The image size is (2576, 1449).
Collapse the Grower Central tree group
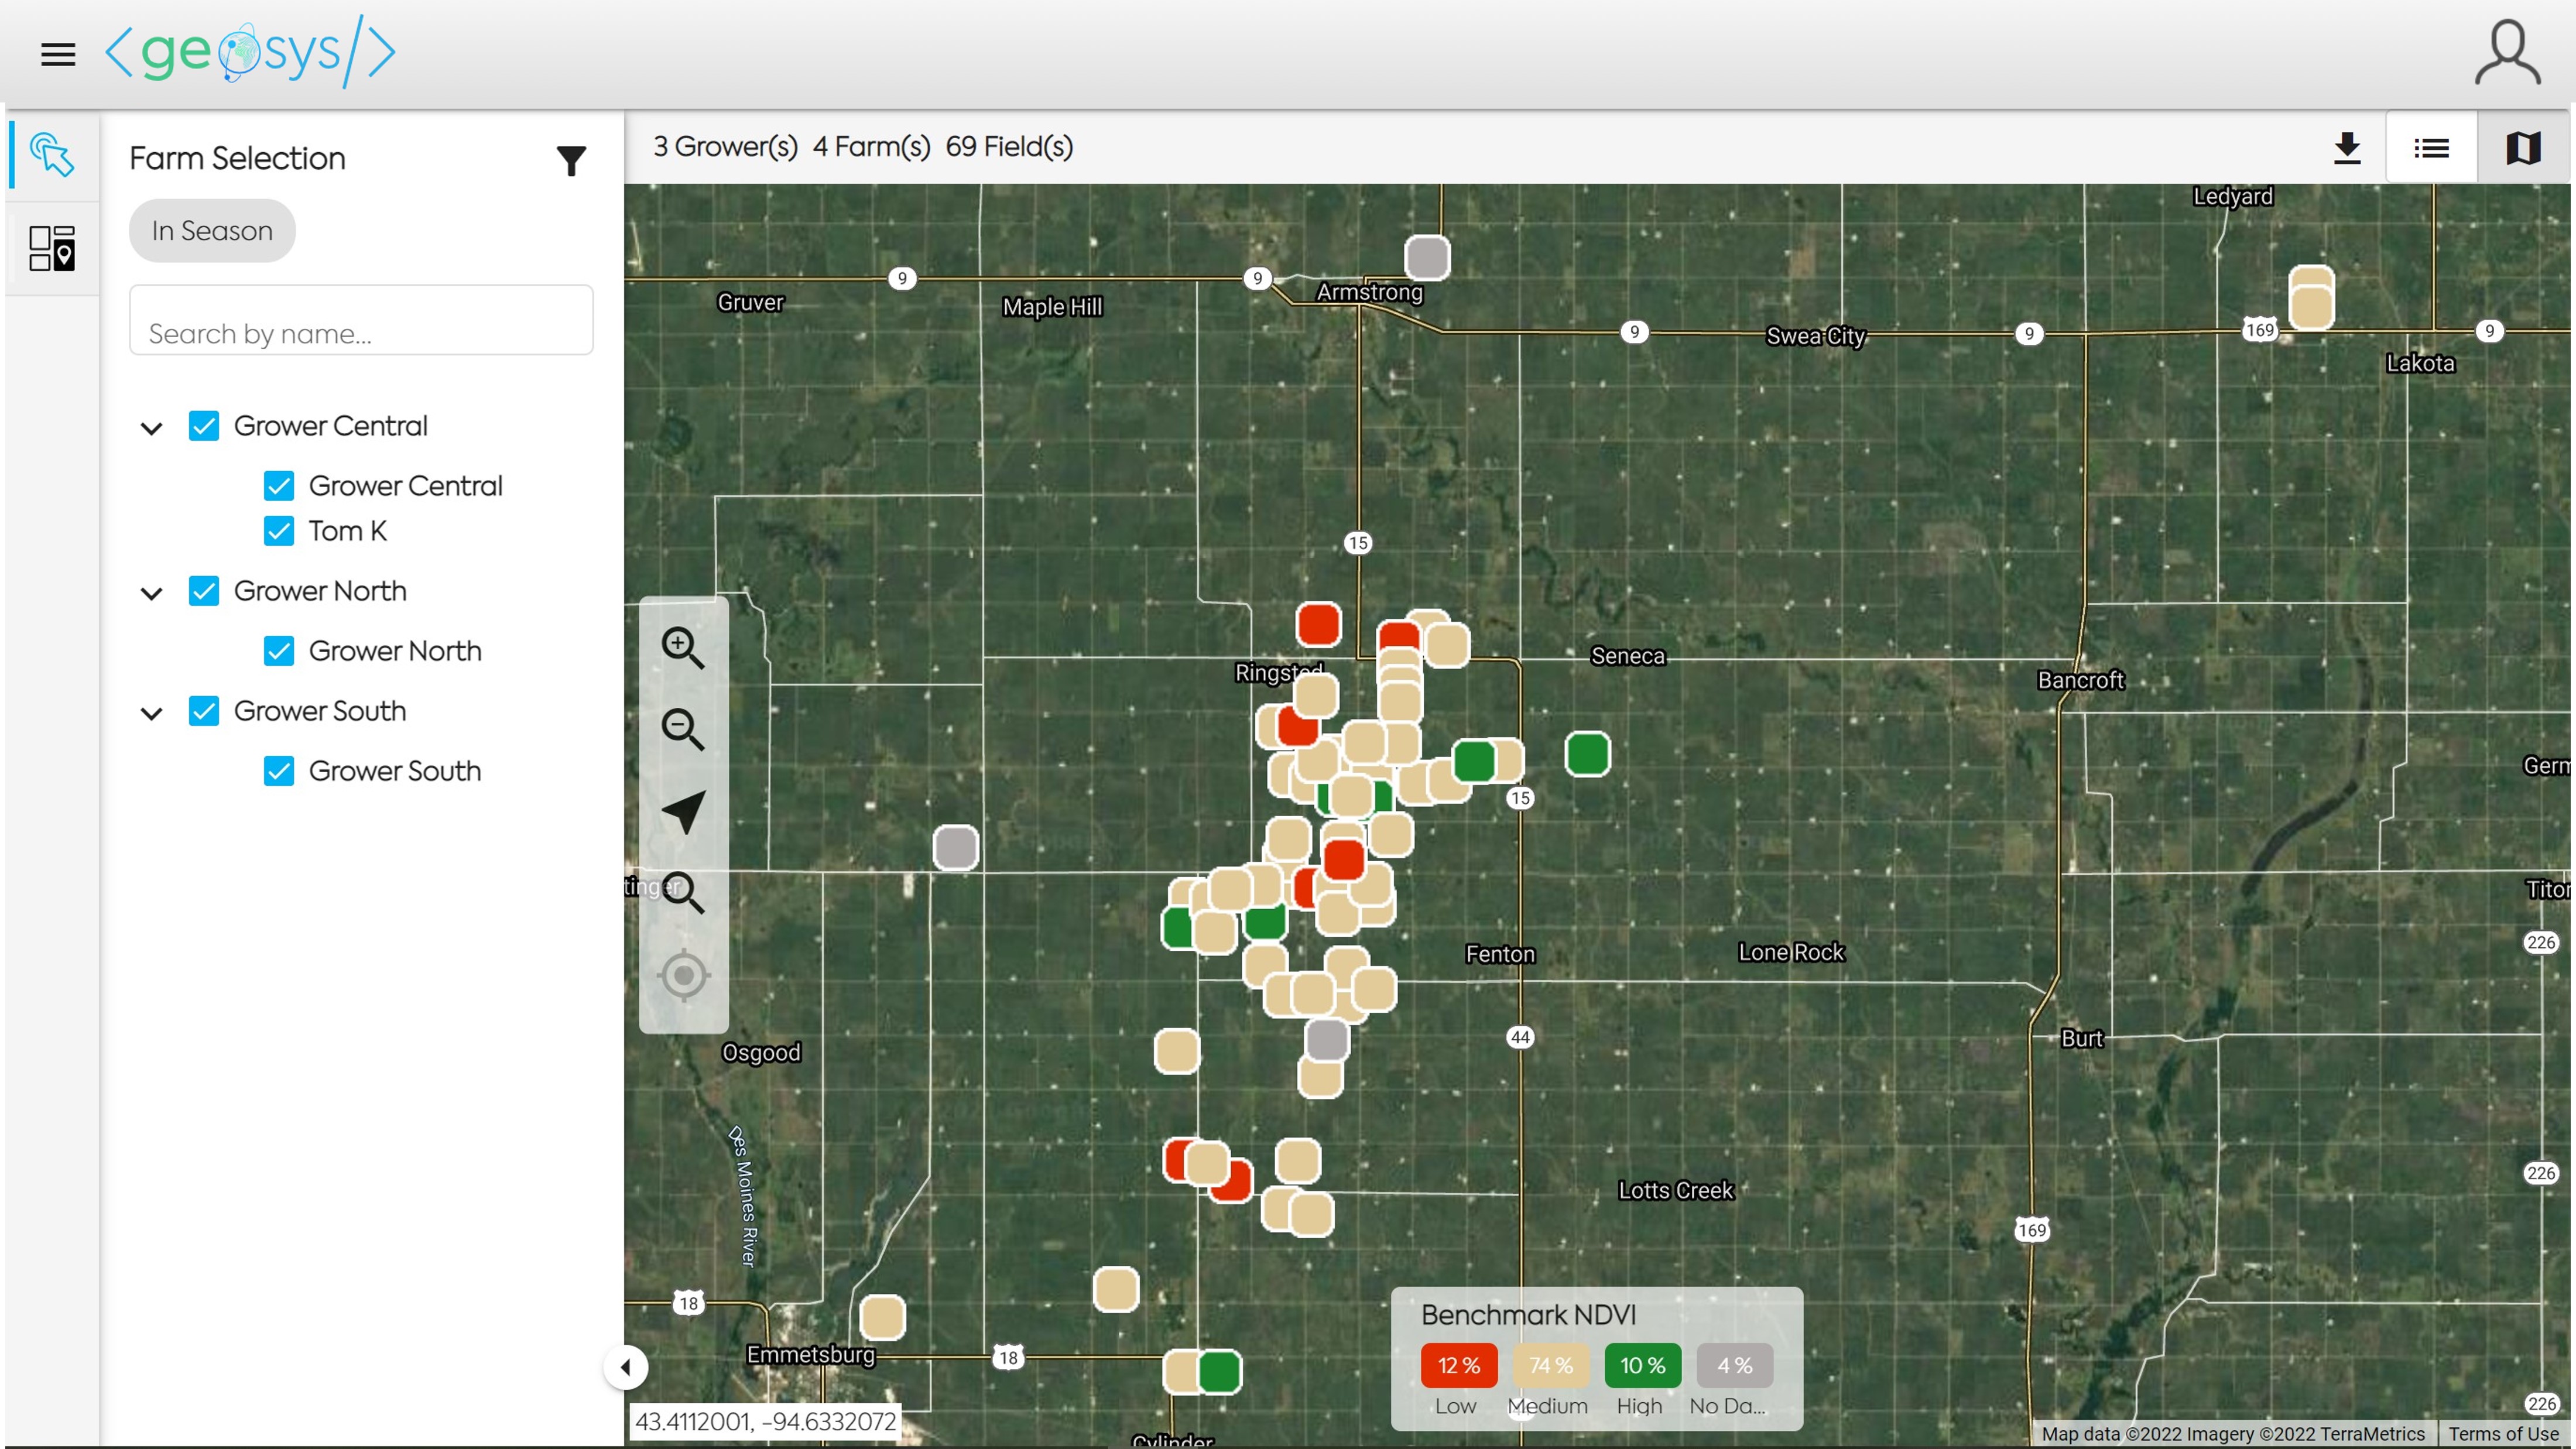click(152, 428)
